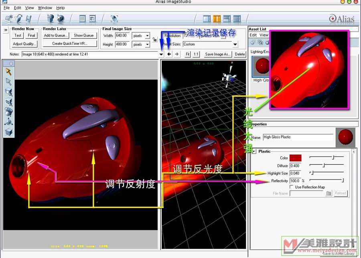Click the red Color swatch
Viewport: 361px width, 258px height.
point(295,158)
